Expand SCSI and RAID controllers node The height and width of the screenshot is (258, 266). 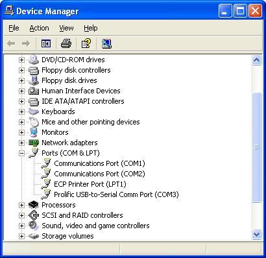pos(21,215)
